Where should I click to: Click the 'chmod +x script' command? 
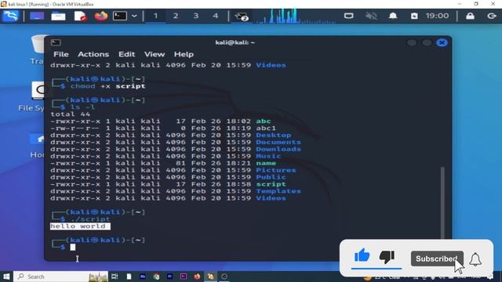(x=108, y=86)
